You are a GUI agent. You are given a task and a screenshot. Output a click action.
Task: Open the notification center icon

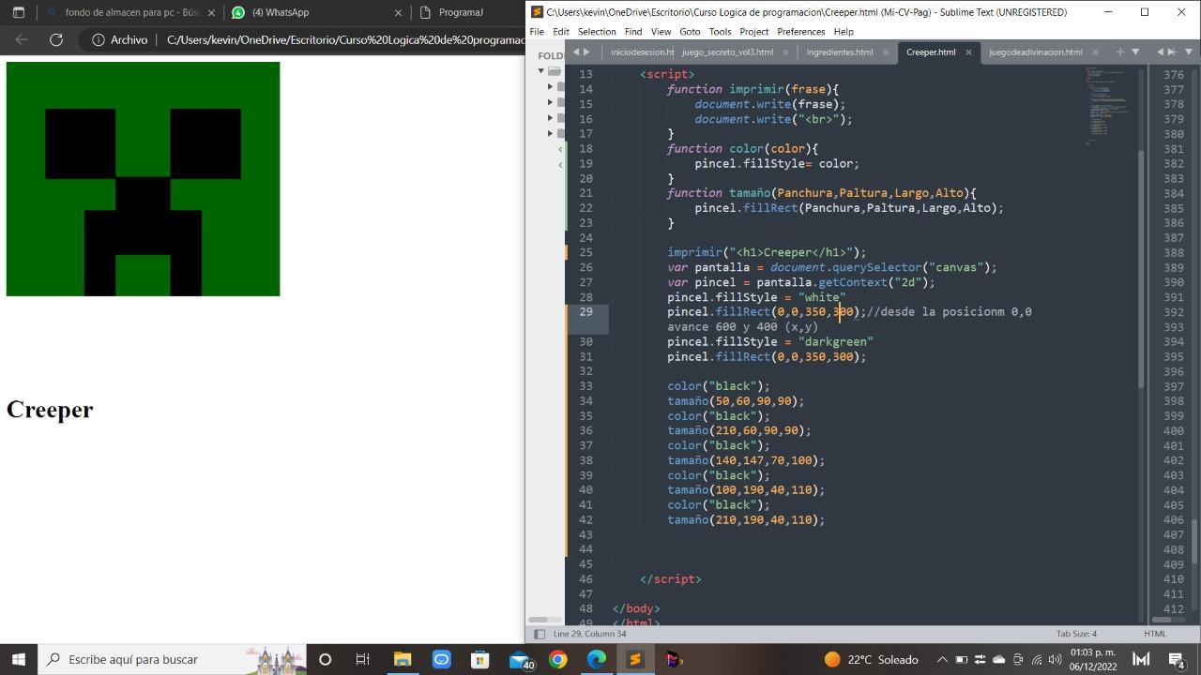pyautogui.click(x=1177, y=659)
